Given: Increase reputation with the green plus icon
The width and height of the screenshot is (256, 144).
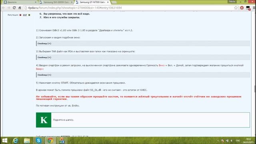Looking at the screenshot, I should (x=29, y=15).
